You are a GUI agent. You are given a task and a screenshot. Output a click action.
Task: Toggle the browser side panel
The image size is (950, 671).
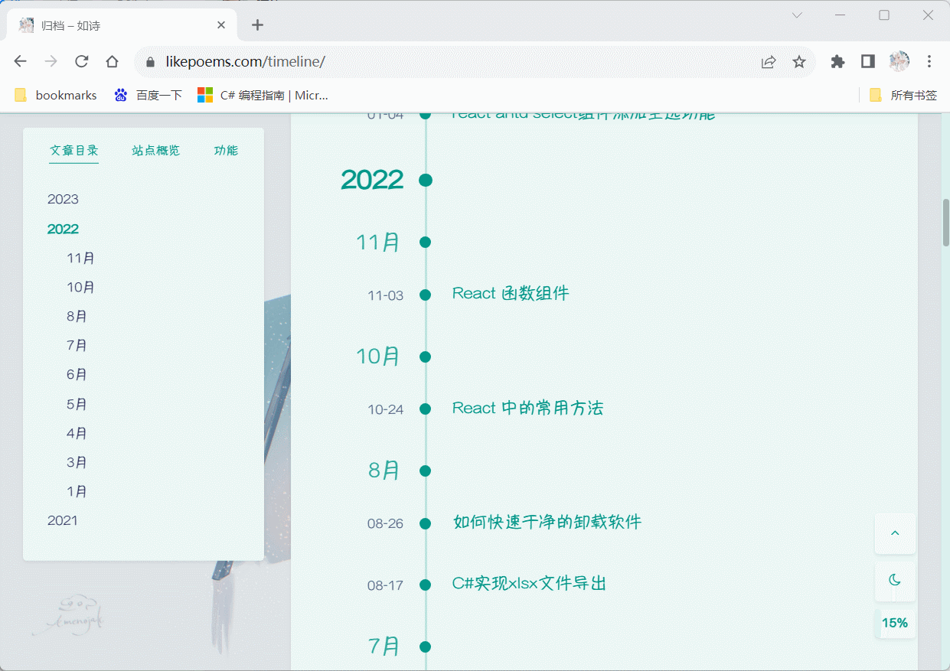pyautogui.click(x=868, y=62)
